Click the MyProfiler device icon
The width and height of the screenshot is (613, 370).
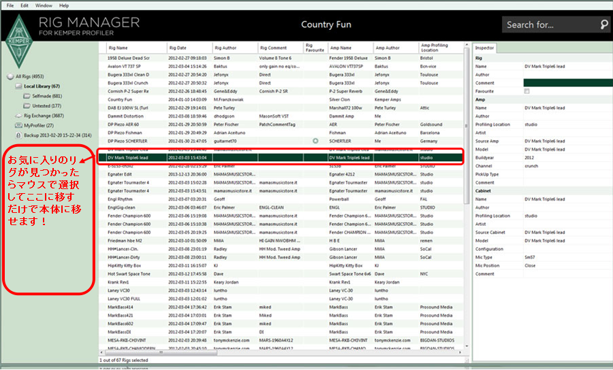point(18,125)
